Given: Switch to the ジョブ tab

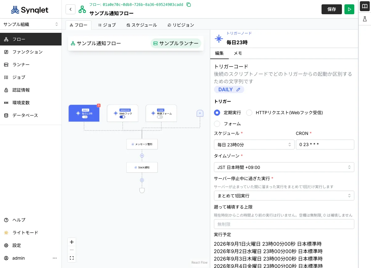Looking at the screenshot, I should pos(107,25).
